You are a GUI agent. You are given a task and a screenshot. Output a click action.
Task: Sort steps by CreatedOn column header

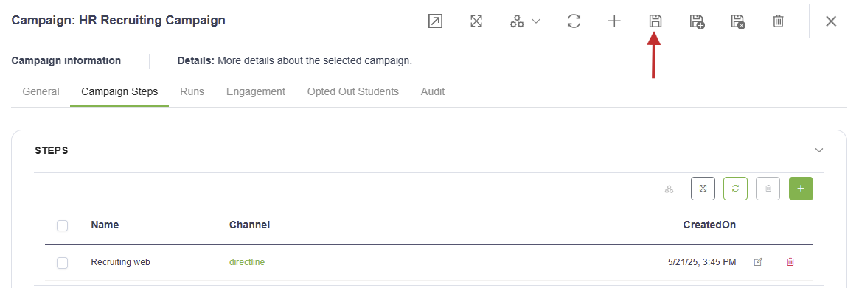pyautogui.click(x=709, y=225)
